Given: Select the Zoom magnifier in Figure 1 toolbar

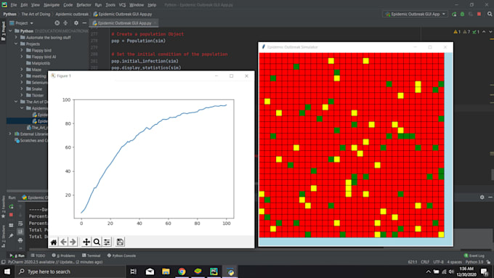Looking at the screenshot, I should pos(97,242).
